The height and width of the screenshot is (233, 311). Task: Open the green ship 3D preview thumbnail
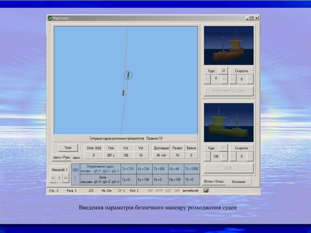click(229, 123)
